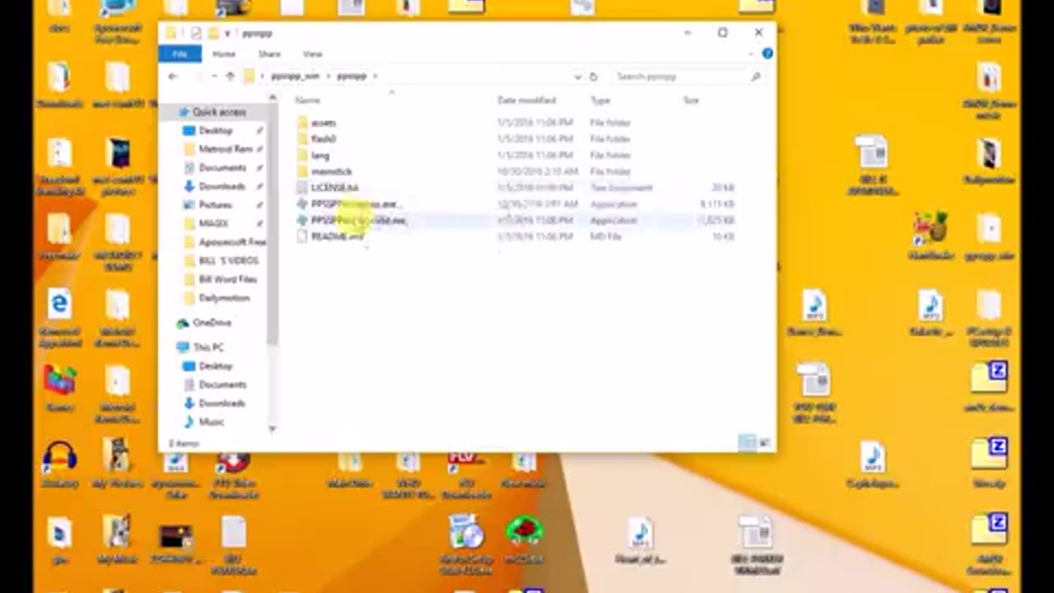Select the README.md file icon
This screenshot has height=593, width=1054.
302,236
